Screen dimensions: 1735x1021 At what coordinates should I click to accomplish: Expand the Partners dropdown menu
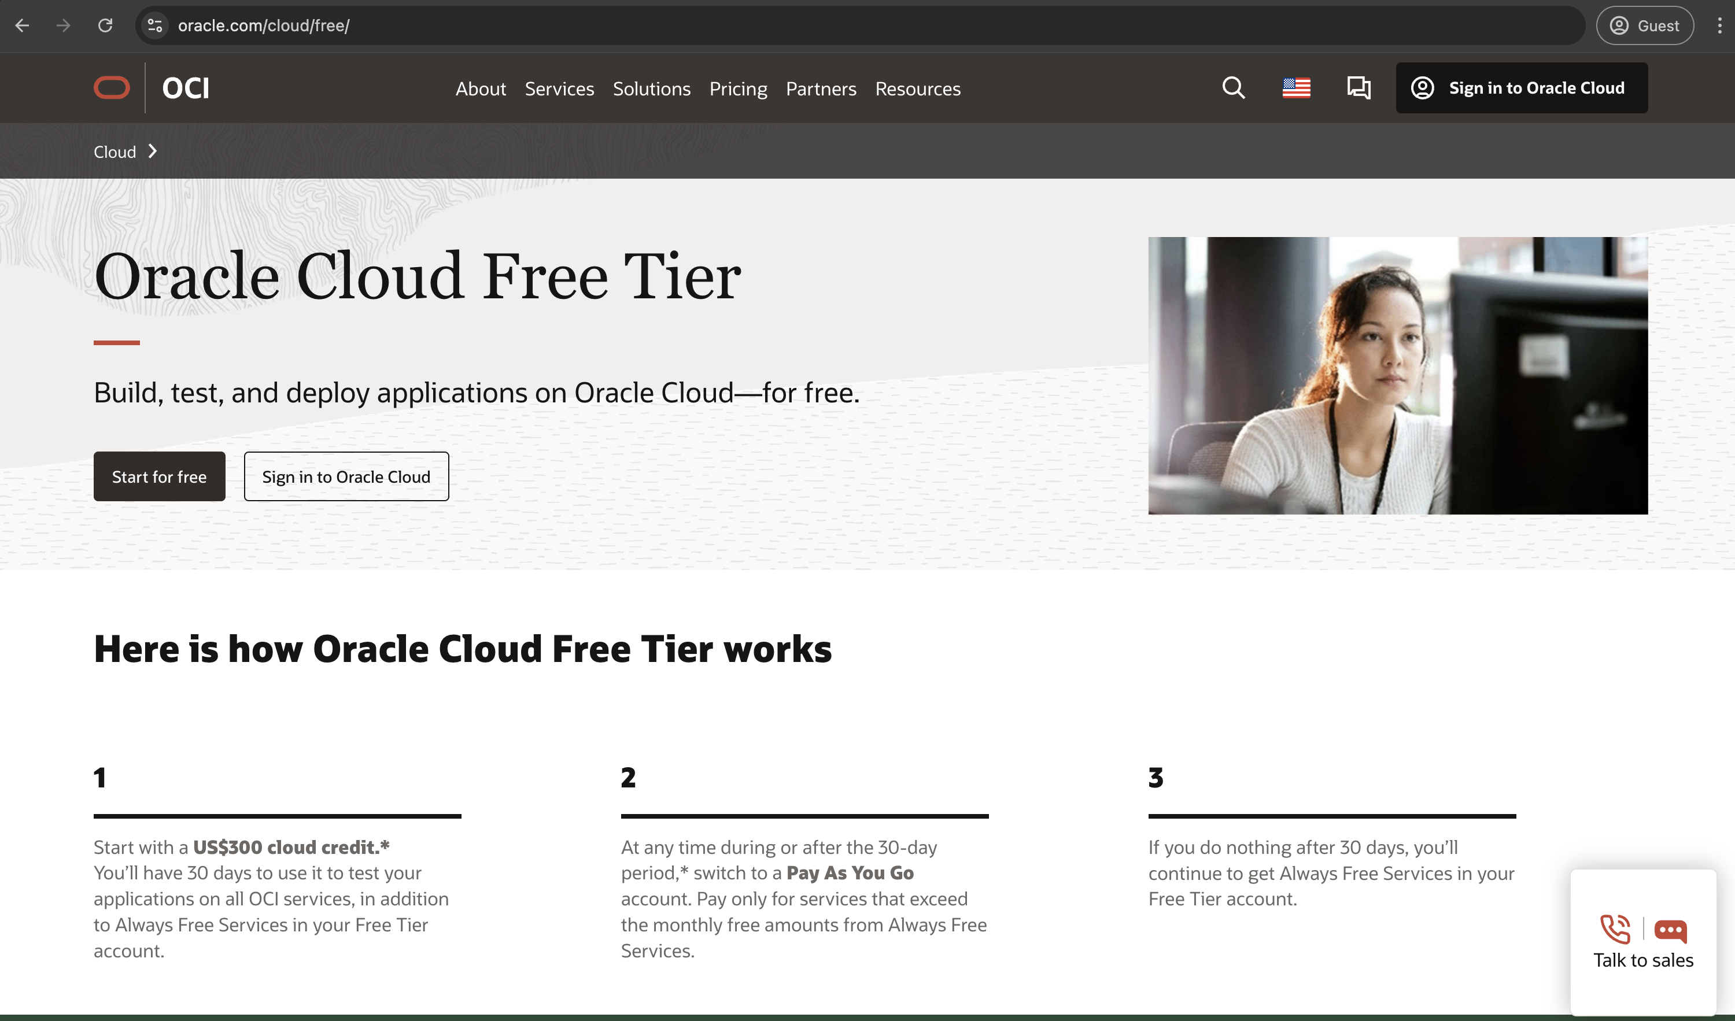pos(821,87)
